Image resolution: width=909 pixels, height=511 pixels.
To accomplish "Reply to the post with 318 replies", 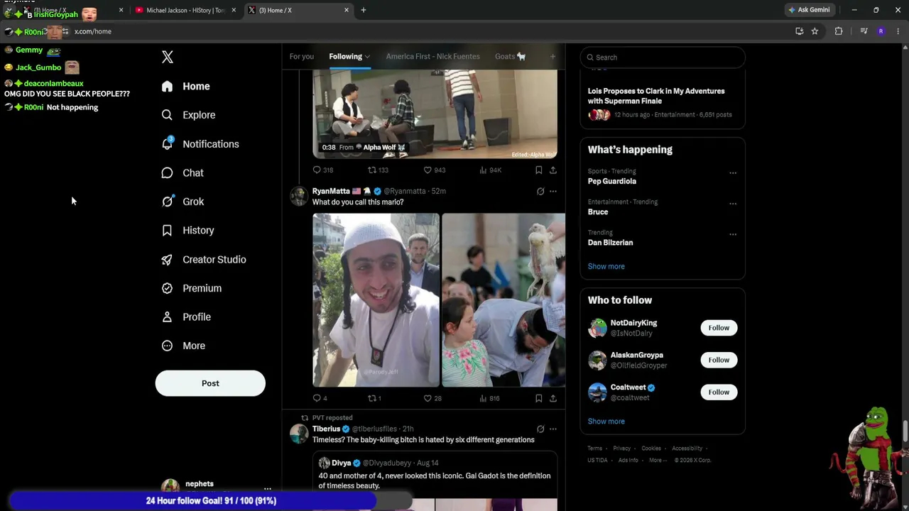I will point(322,170).
